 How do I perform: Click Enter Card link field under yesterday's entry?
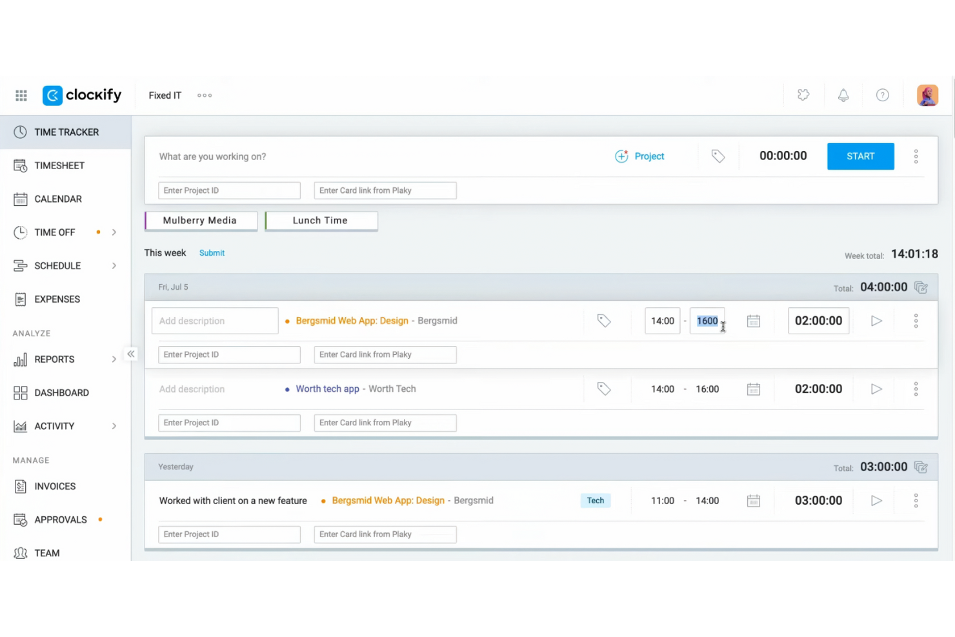(x=385, y=534)
